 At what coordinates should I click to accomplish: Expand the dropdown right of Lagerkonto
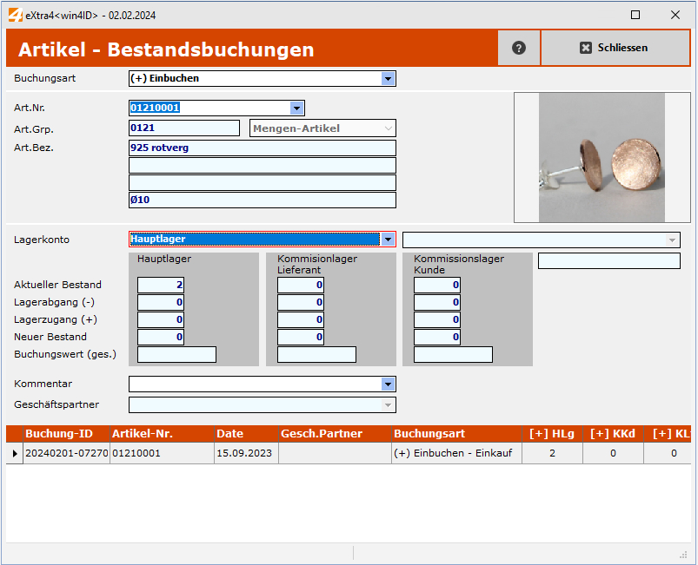click(x=673, y=239)
